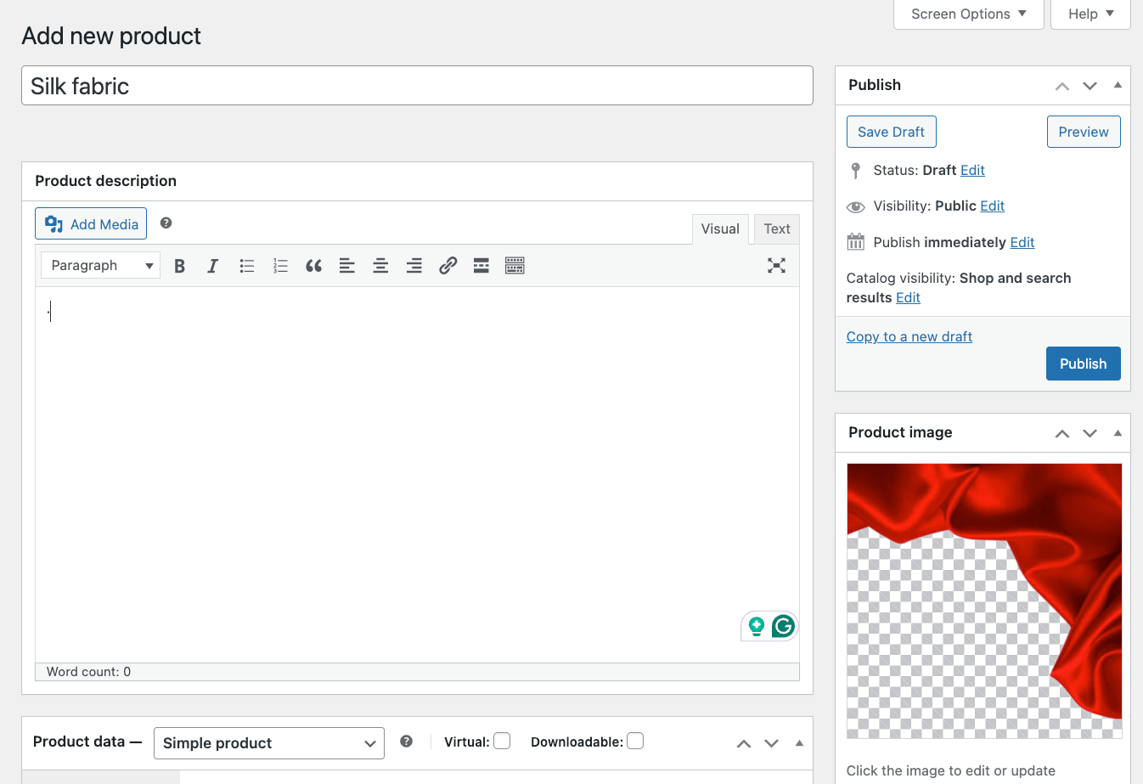1143x784 pixels.
Task: Click inside the product description editor area
Action: point(417,475)
